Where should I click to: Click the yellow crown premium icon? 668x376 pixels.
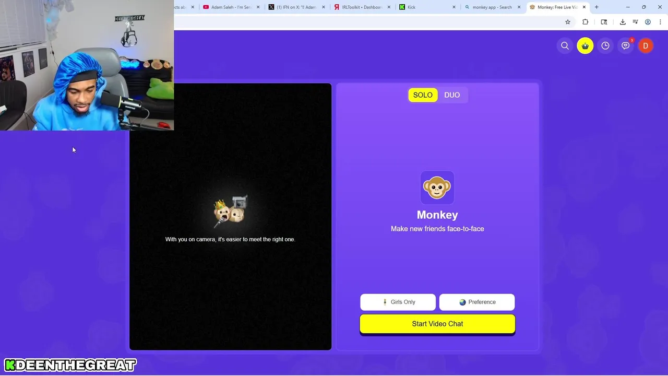[x=585, y=46]
